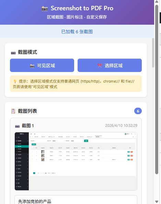The width and height of the screenshot is (161, 204).
Task: Click the camera icon next to 截图模式
Action: [13, 53]
